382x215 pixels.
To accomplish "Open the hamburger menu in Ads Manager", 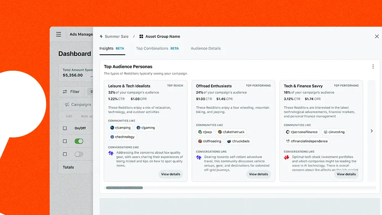I will point(58,34).
